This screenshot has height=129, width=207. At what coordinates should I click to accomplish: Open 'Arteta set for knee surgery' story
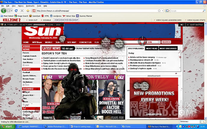143,57
